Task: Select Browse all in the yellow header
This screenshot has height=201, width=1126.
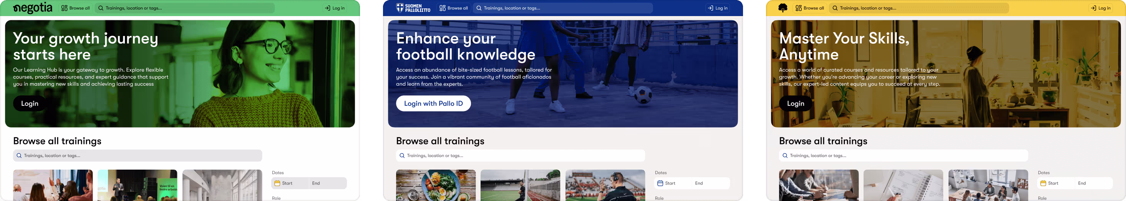Action: 810,8
